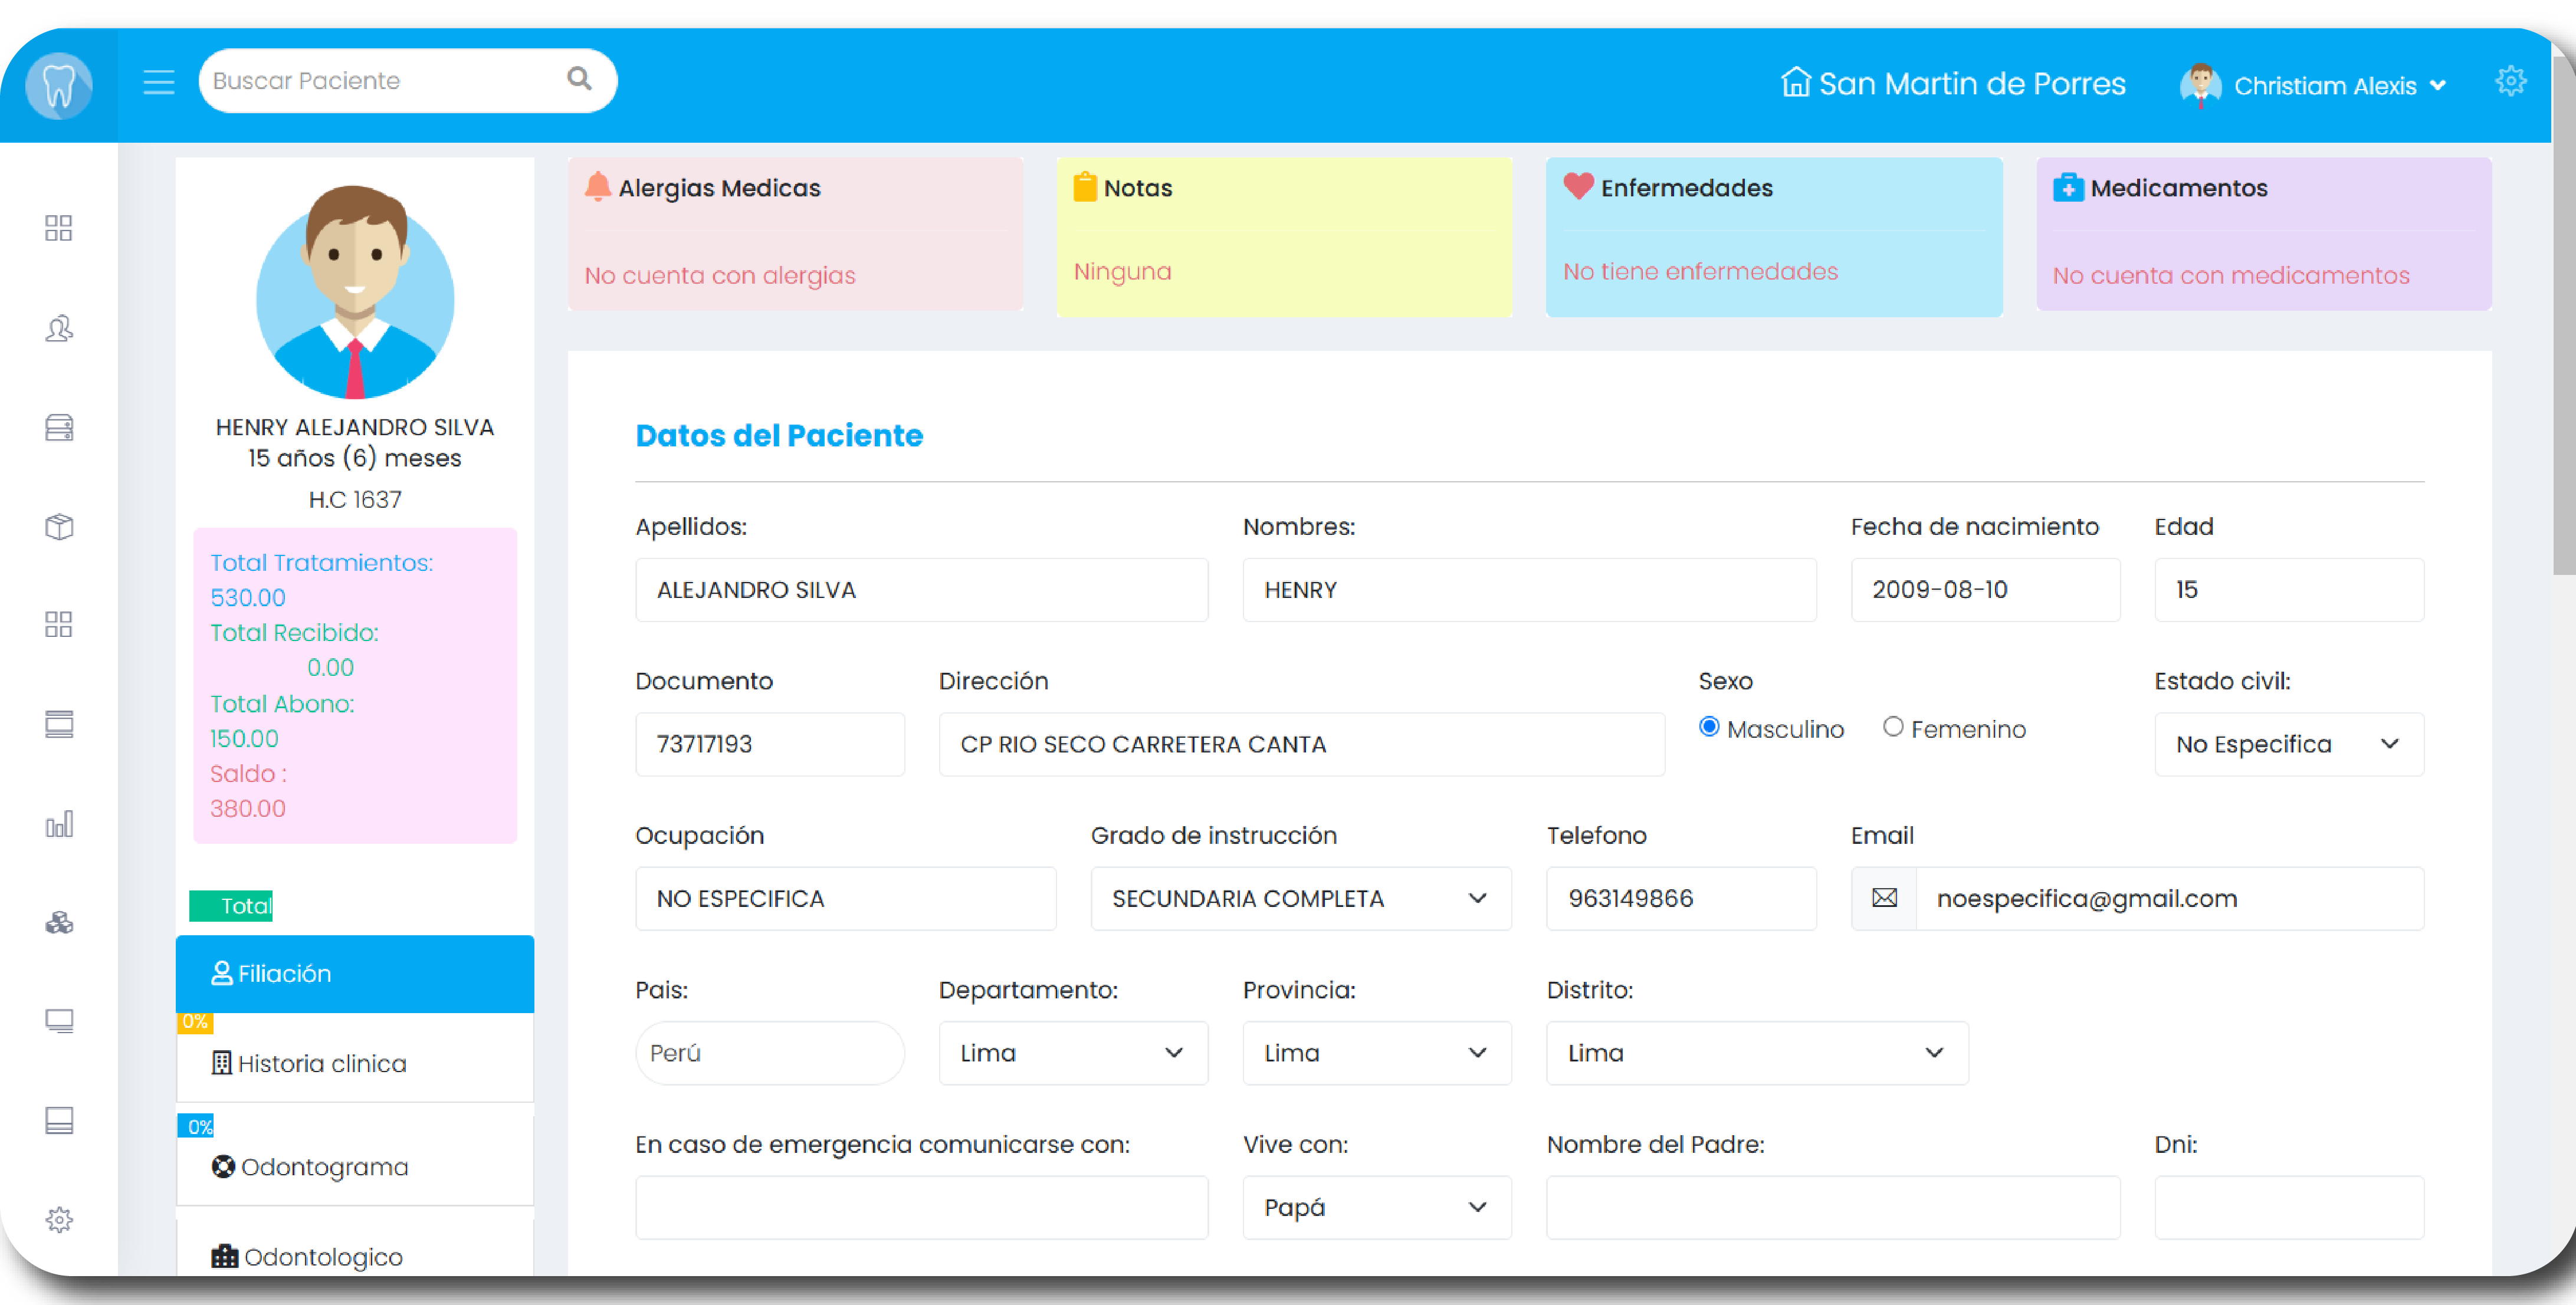The height and width of the screenshot is (1305, 2576).
Task: Click the tooth logo icon
Action: [59, 85]
